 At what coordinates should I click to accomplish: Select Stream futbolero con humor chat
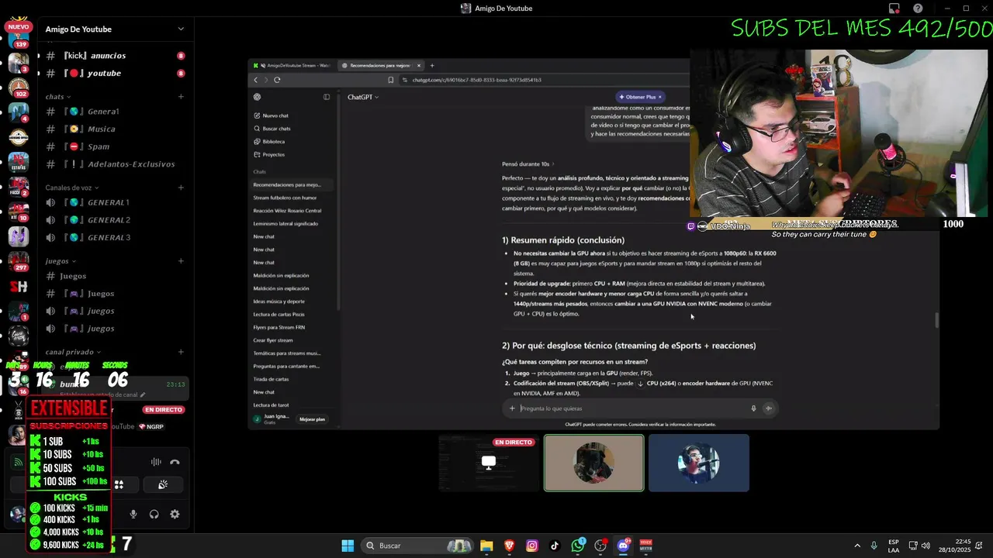click(285, 198)
